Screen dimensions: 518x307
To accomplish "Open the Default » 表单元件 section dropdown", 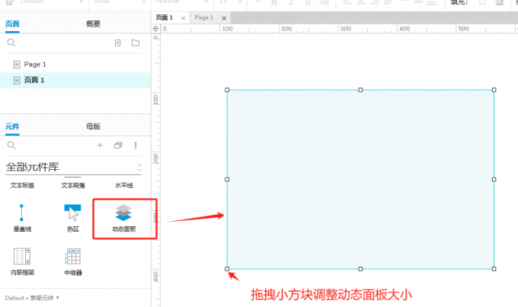I will tap(32, 298).
